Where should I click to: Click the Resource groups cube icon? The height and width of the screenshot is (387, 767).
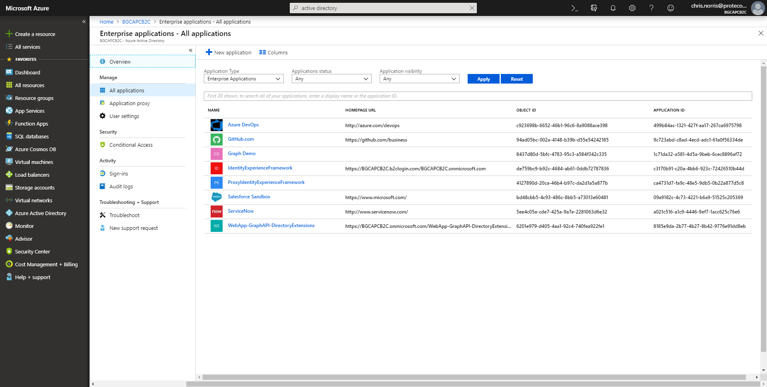pyautogui.click(x=9, y=98)
